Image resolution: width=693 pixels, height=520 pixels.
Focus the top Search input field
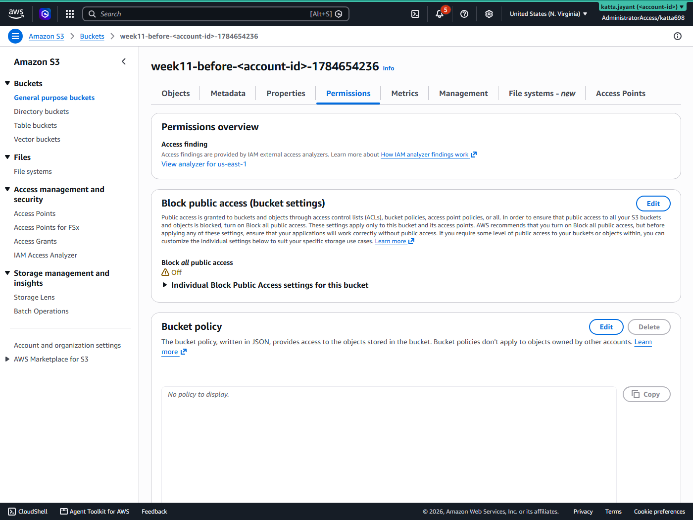click(x=216, y=14)
